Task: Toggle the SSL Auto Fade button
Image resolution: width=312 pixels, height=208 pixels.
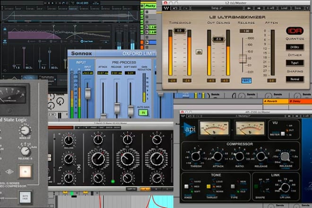Action: [x=25, y=197]
